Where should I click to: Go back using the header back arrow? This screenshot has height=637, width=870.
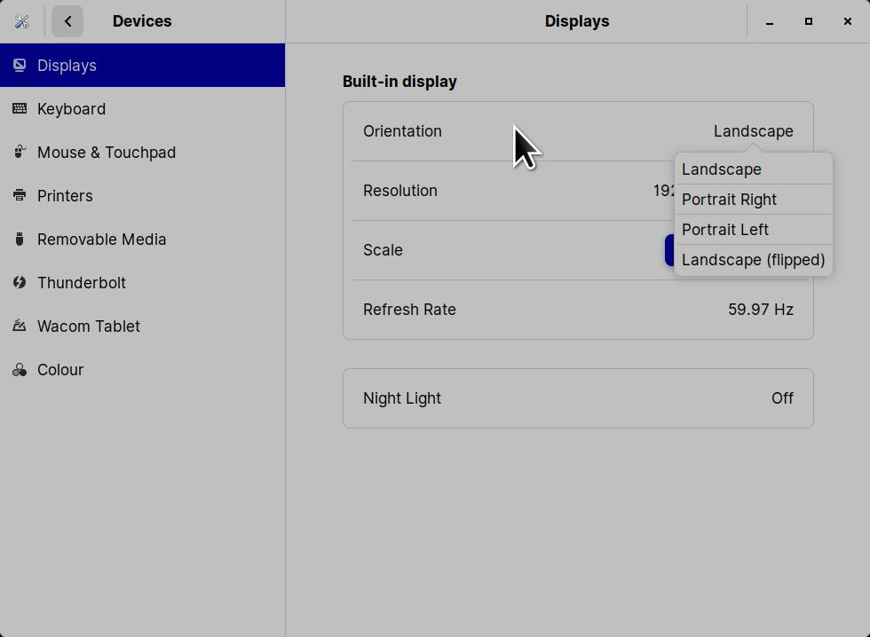coord(67,21)
